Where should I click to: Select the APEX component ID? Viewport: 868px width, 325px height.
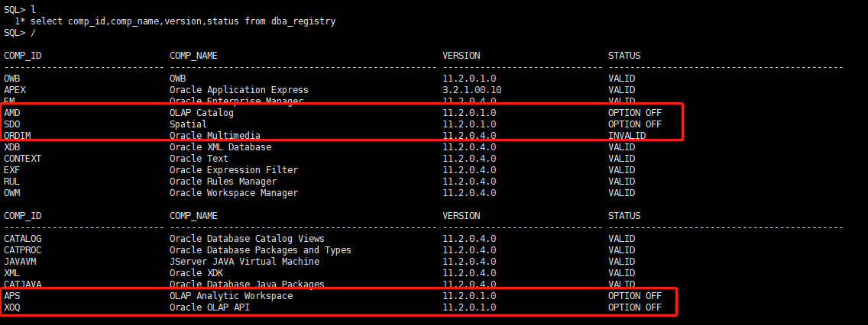pos(15,90)
